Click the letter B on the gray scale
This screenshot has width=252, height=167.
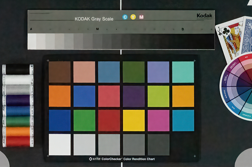(x=183, y=29)
